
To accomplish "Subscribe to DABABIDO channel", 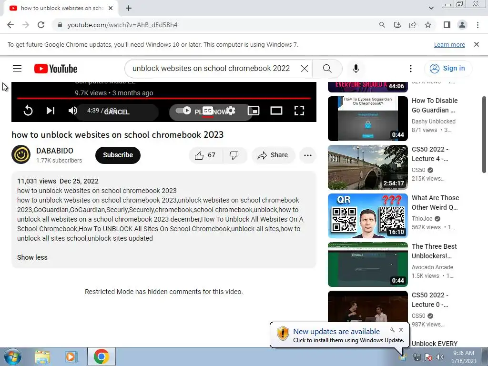I will pos(118,155).
